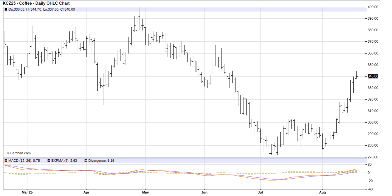Image resolution: width=392 pixels, height=196 pixels.
Task: Click the MACD axis label 20
Action: tap(370, 164)
